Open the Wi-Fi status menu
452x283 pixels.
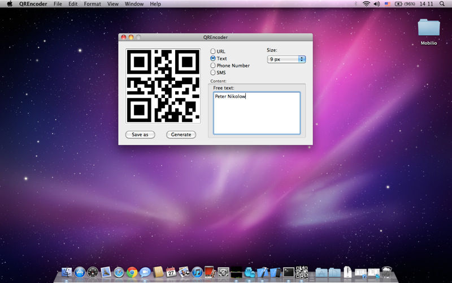pyautogui.click(x=366, y=4)
